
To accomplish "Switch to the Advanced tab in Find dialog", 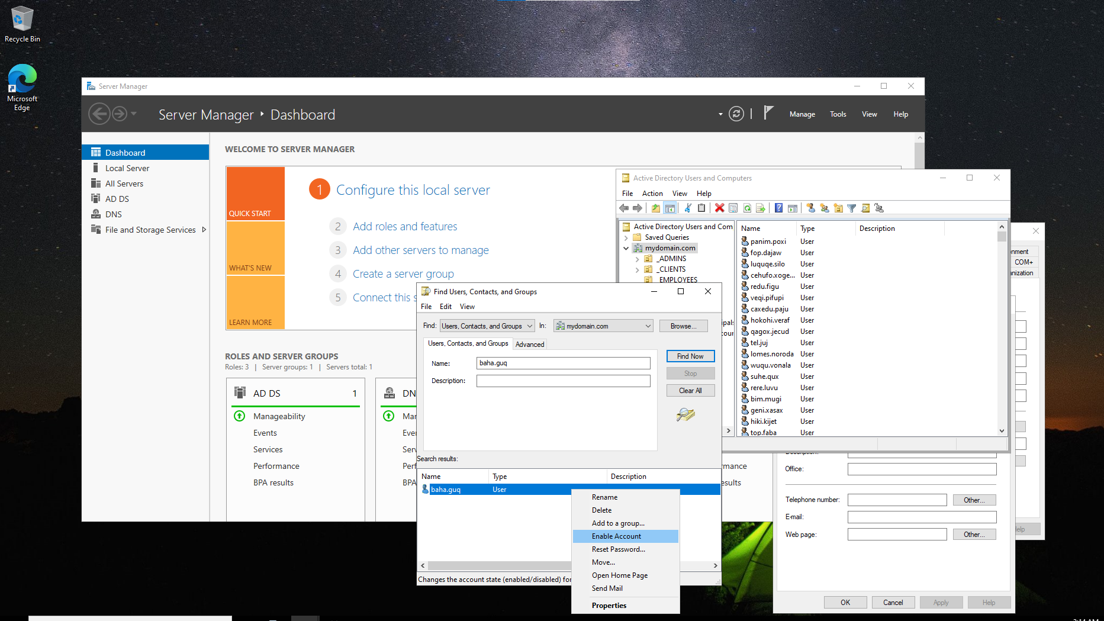I will (x=530, y=345).
